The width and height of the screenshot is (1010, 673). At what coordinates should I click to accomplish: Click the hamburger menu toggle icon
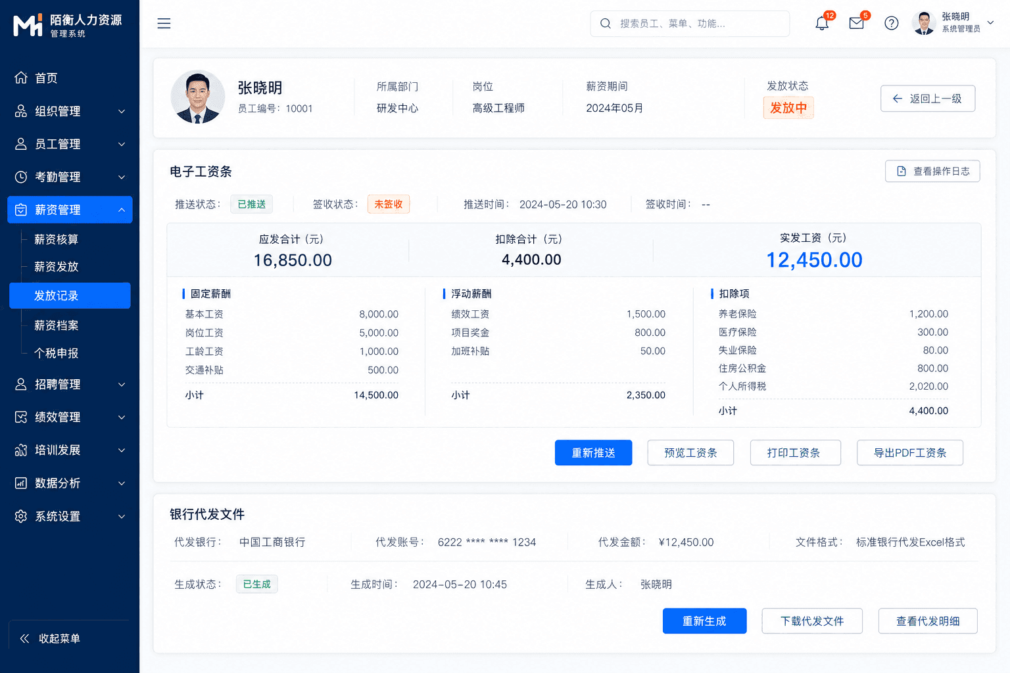pos(164,24)
